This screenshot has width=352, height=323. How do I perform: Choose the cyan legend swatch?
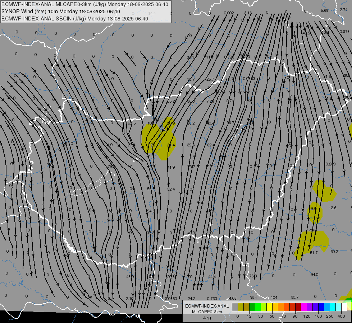[333, 307]
